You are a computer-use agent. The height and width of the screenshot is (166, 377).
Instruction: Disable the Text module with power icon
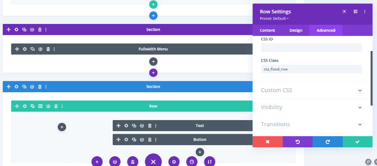click(142, 126)
